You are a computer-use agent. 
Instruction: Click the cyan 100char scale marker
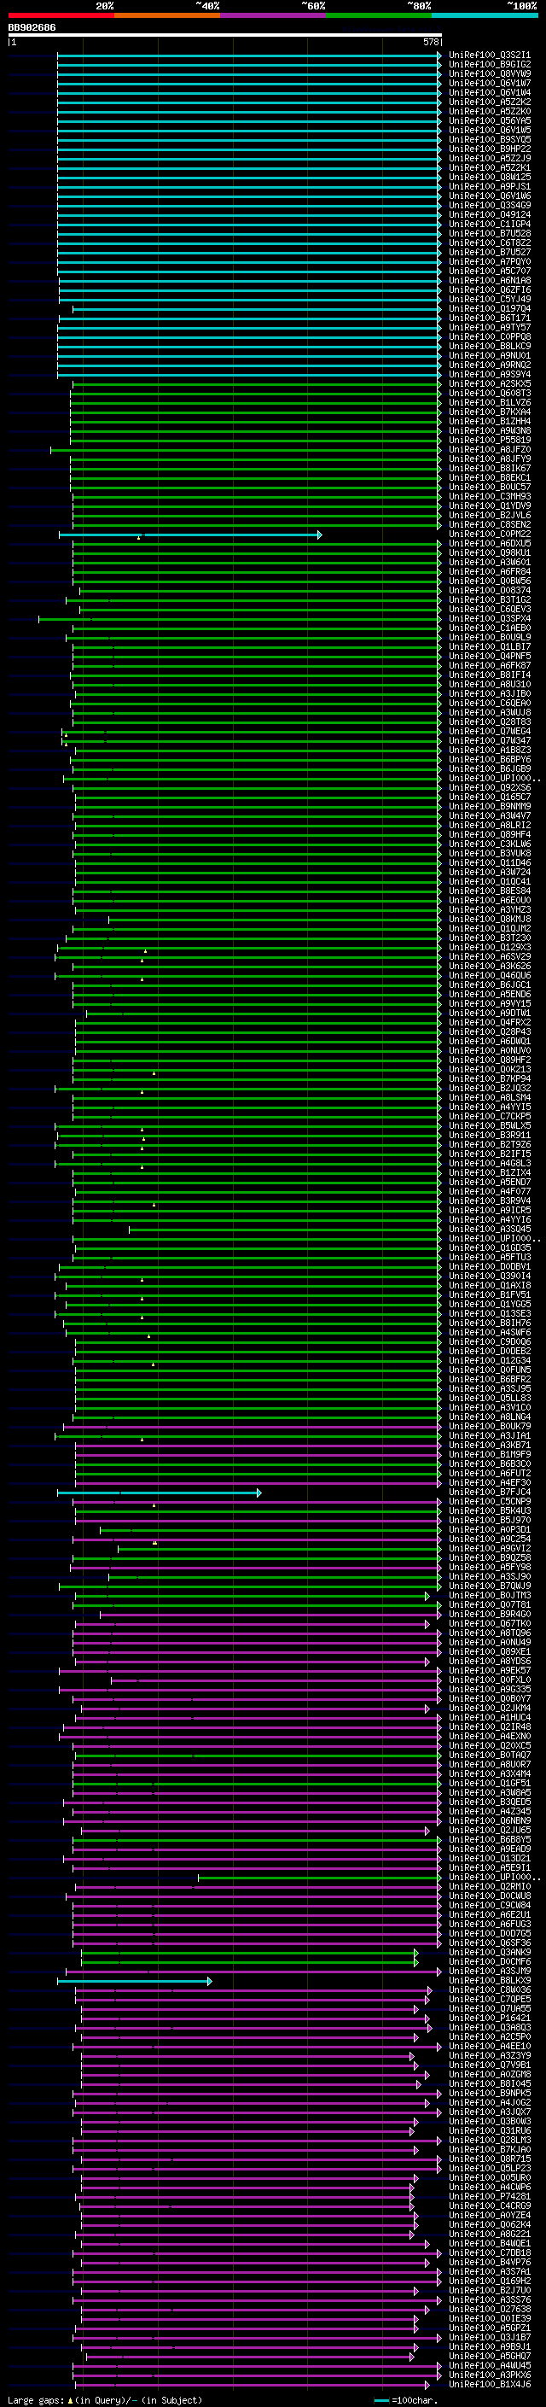point(380,2400)
